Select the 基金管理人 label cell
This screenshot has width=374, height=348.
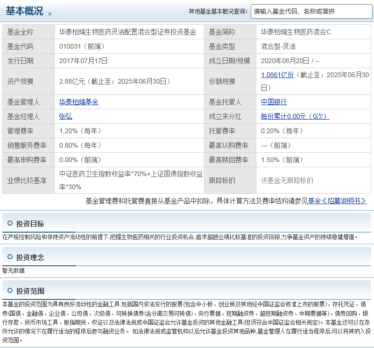click(28, 102)
